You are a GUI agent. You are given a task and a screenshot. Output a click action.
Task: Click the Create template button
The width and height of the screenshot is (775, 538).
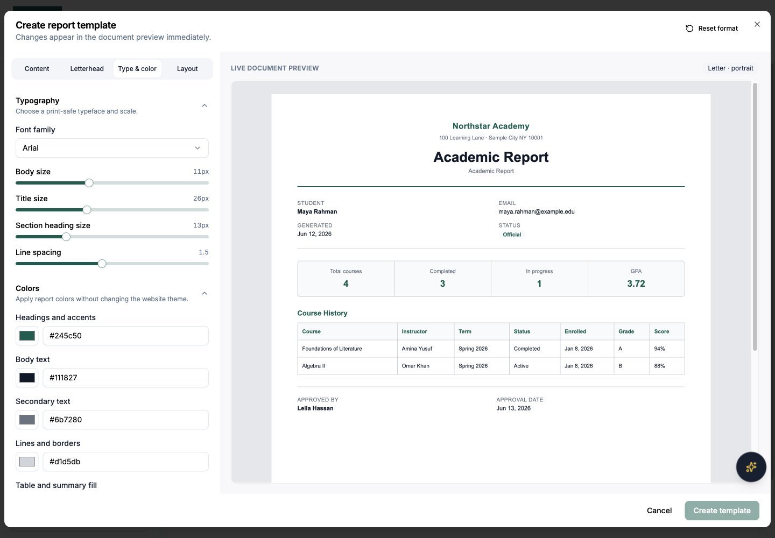[722, 511]
